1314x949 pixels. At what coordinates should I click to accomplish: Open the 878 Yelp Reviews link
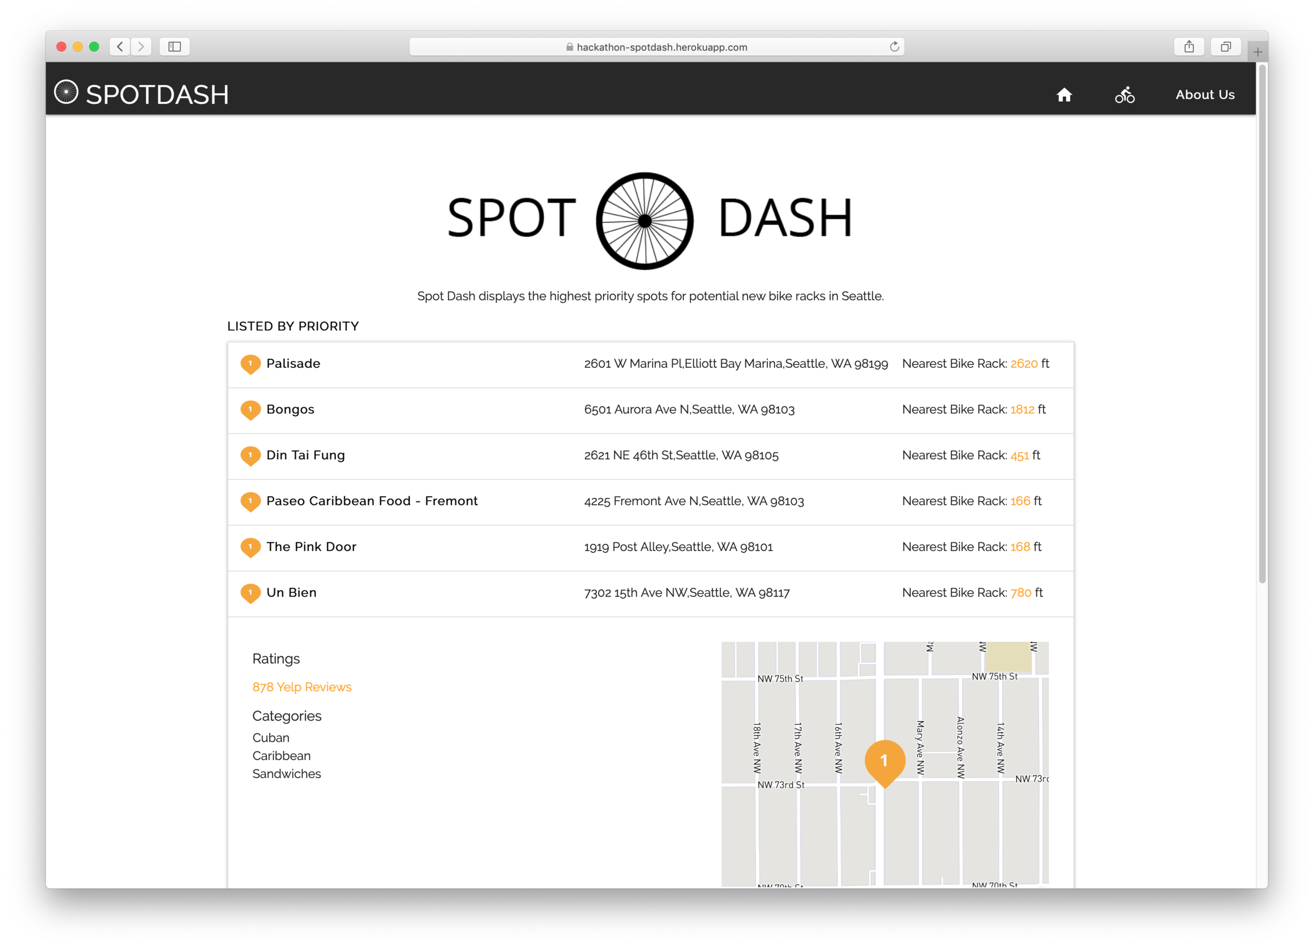[x=301, y=687]
